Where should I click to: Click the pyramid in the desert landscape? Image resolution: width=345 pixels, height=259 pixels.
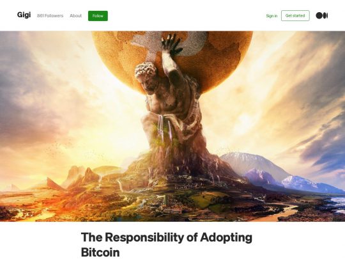pos(54,184)
